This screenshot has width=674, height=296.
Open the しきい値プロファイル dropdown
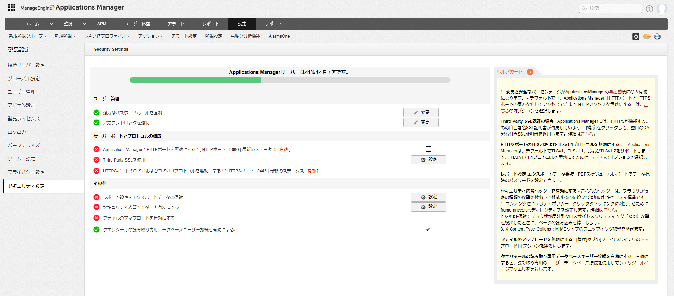(x=107, y=36)
